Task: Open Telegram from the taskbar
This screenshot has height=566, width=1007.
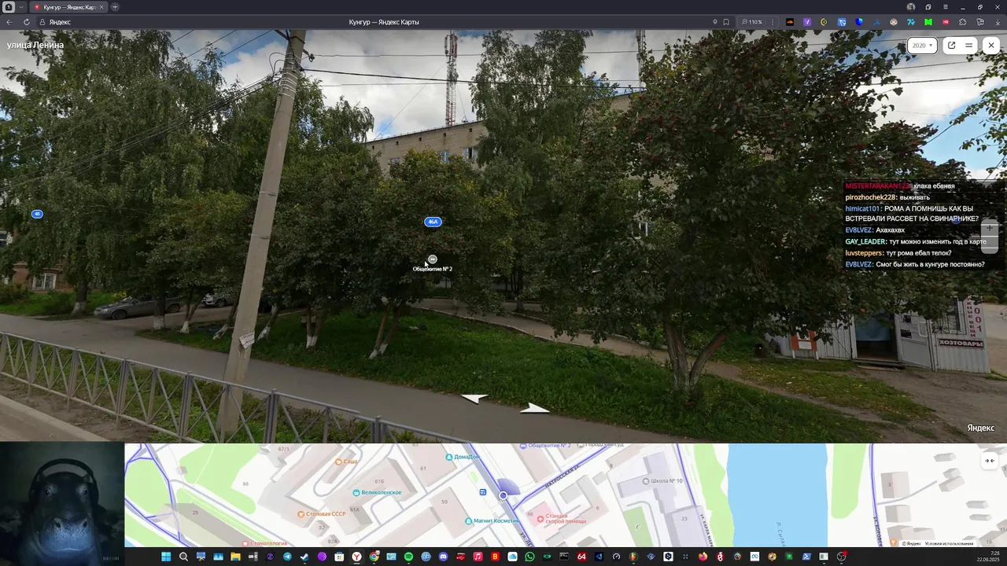Action: pyautogui.click(x=287, y=557)
